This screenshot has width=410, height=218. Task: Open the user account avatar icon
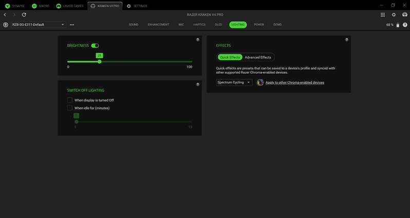point(405,15)
